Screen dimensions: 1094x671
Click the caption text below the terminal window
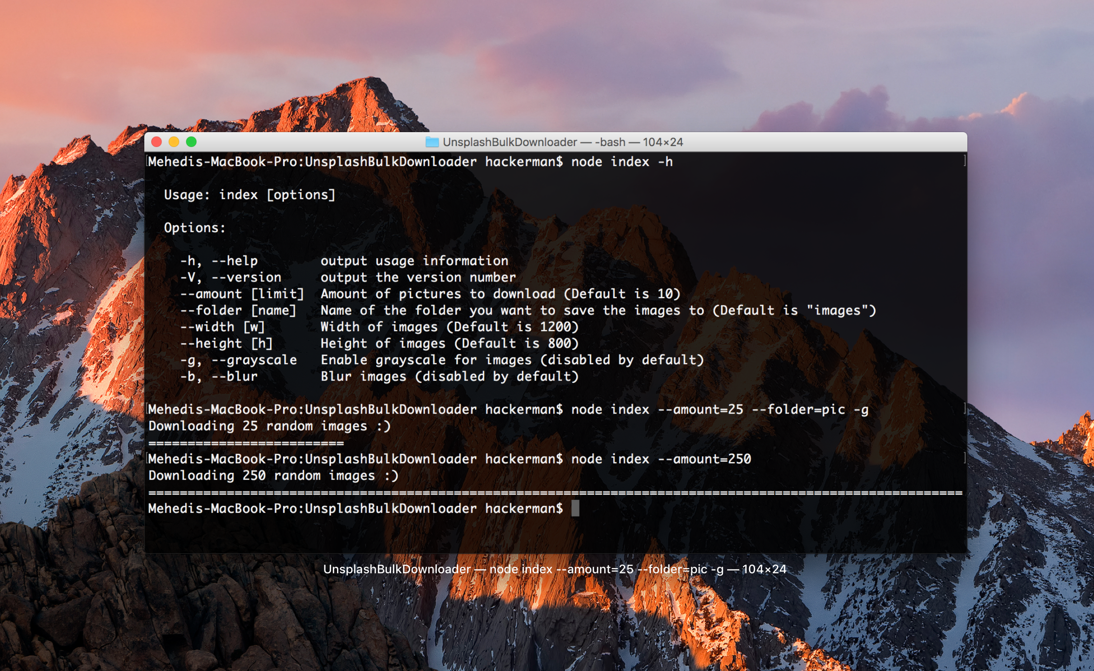click(x=554, y=569)
